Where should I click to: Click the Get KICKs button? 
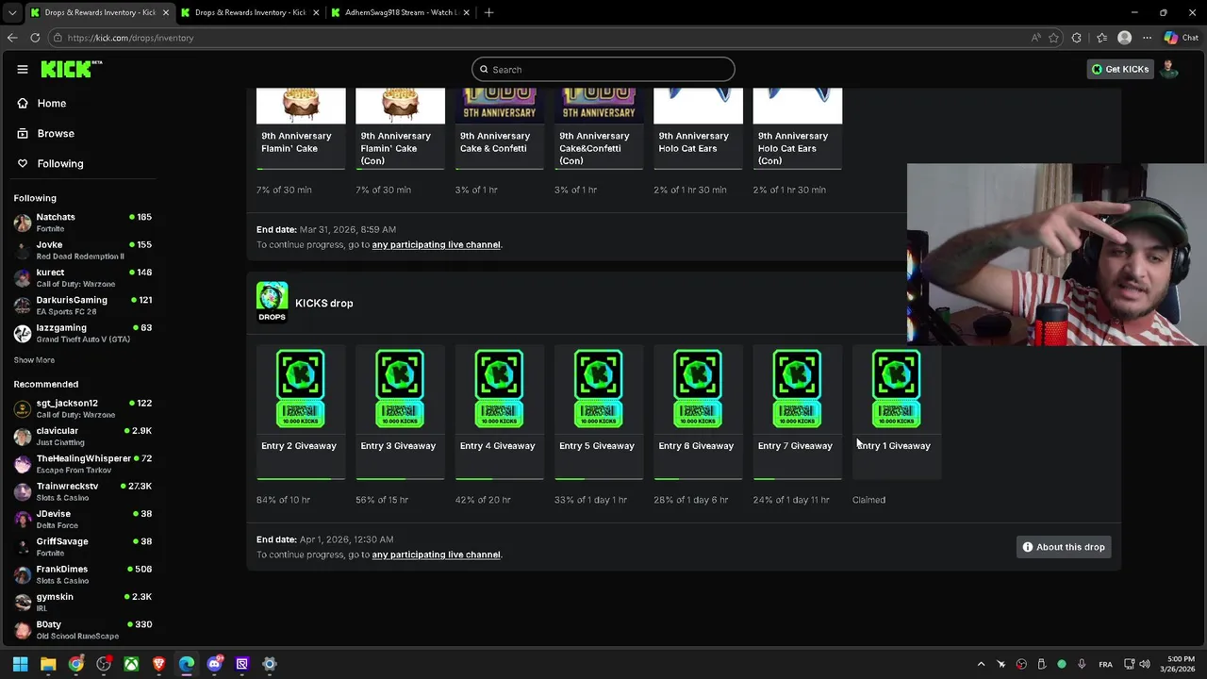(x=1120, y=69)
